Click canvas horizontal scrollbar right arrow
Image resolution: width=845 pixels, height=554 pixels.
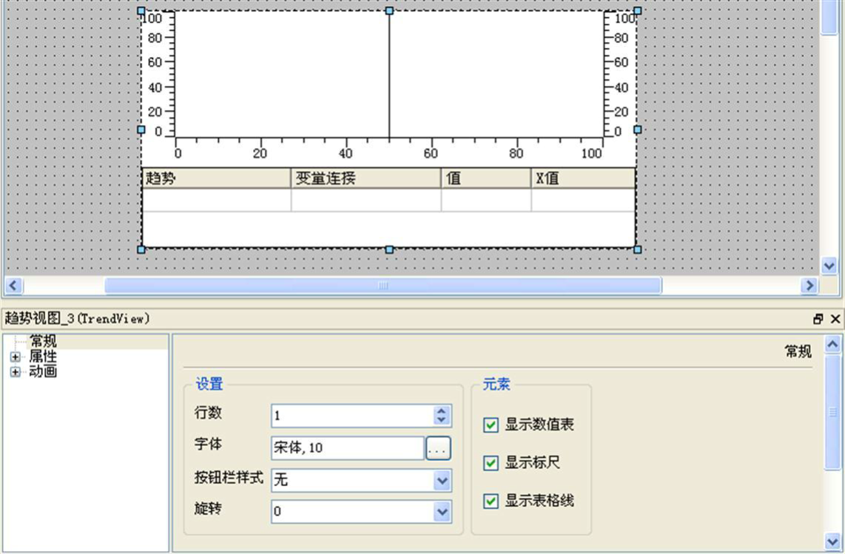(x=809, y=285)
